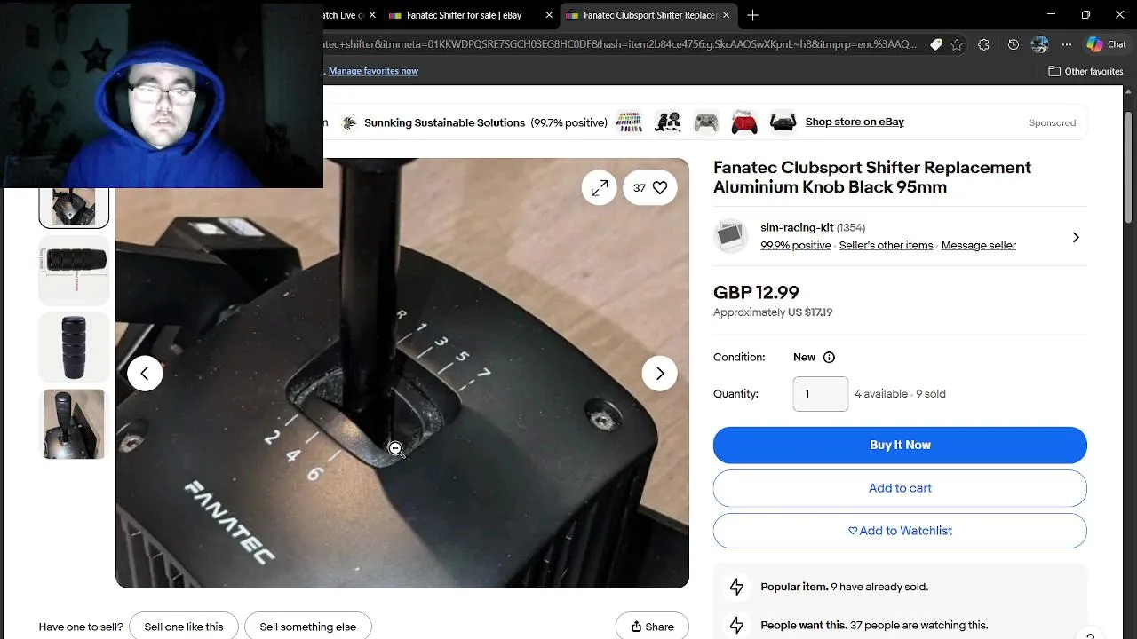
Task: Toggle the heart watchlist icon showing 37
Action: 650,187
